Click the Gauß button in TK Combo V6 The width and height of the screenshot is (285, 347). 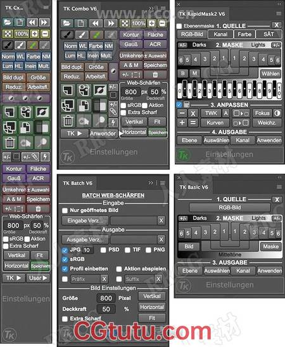131,44
